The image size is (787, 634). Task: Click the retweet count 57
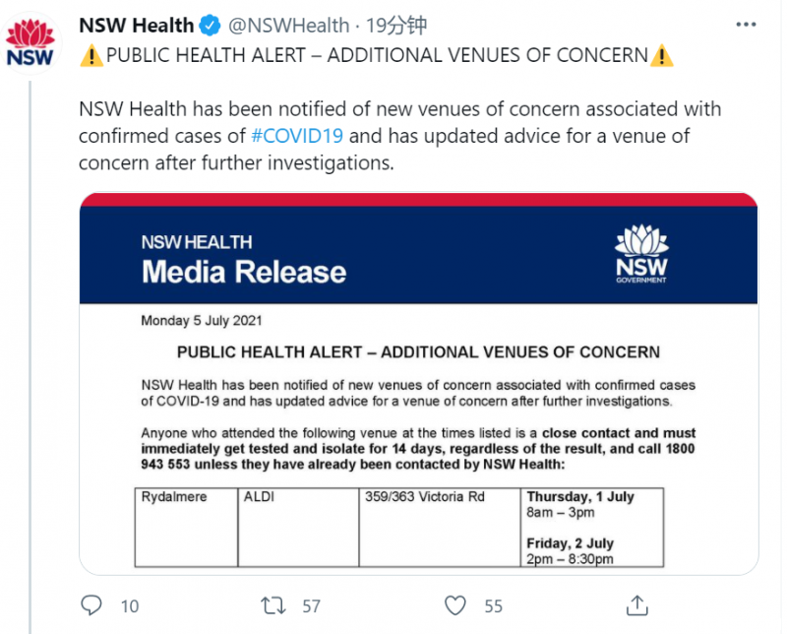click(x=311, y=606)
